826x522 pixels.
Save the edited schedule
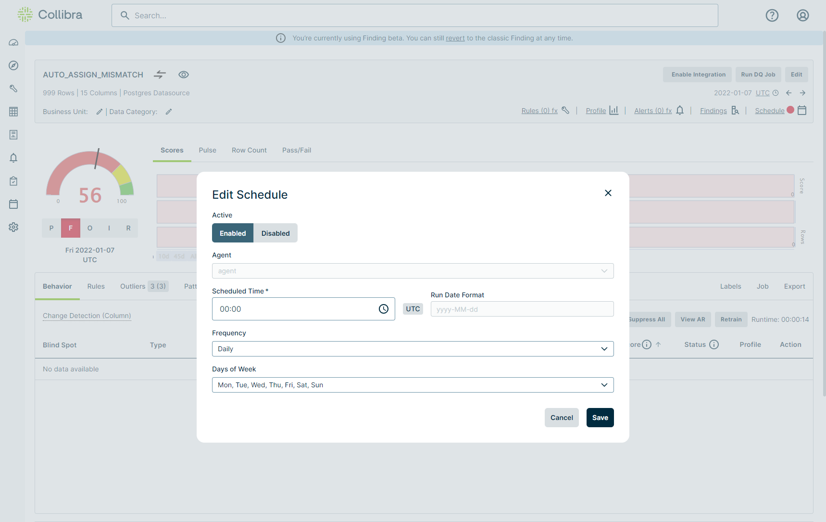[600, 417]
